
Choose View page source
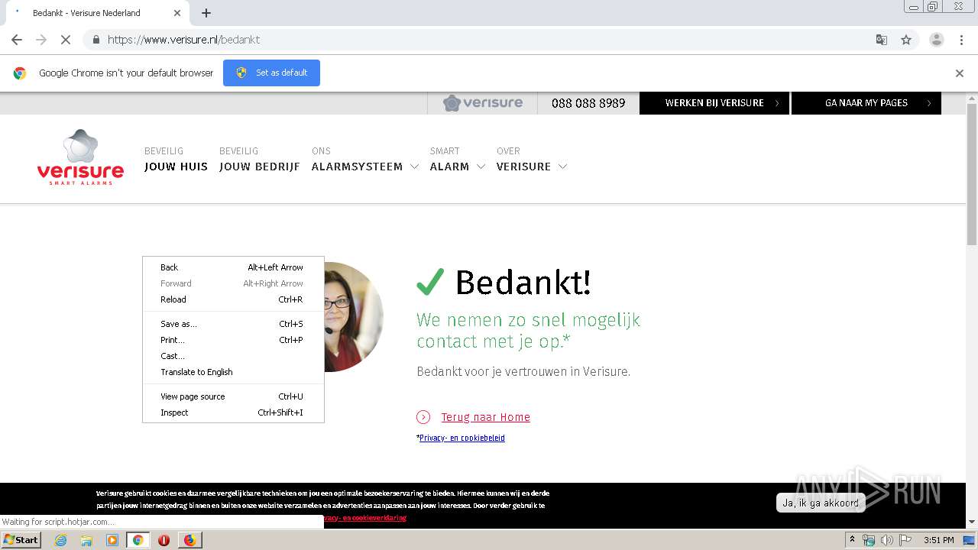coord(233,396)
